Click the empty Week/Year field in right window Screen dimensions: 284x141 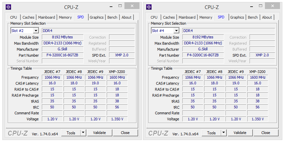click(262, 61)
